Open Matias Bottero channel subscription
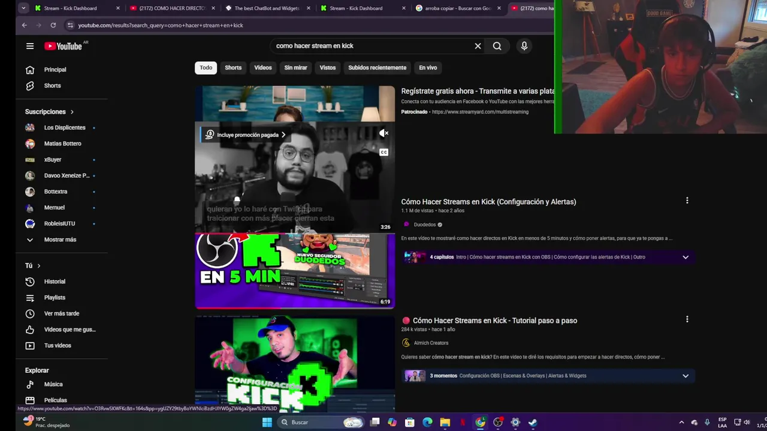Viewport: 767px width, 431px height. 61,144
